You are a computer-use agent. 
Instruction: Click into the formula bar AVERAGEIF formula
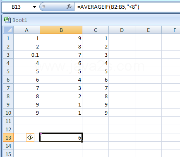pos(108,7)
